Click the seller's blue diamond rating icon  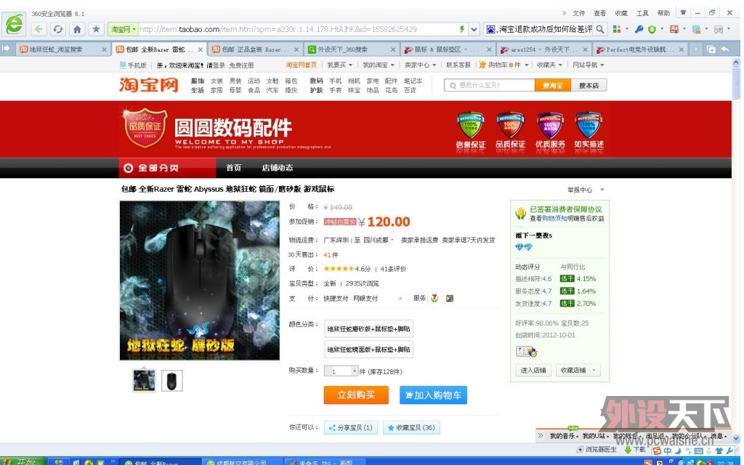point(524,247)
